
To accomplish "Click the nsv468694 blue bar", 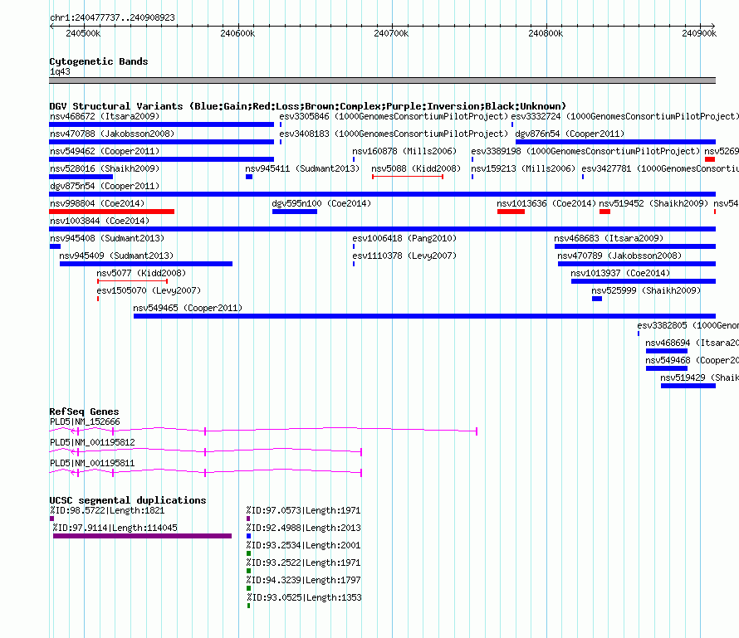I will (x=667, y=351).
